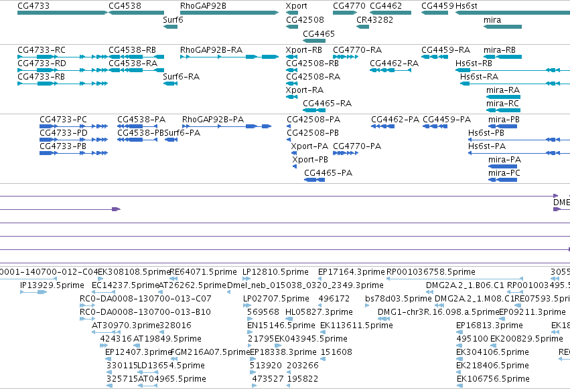Select the CG42508 gene label
The image size is (570, 389).
tap(305, 19)
